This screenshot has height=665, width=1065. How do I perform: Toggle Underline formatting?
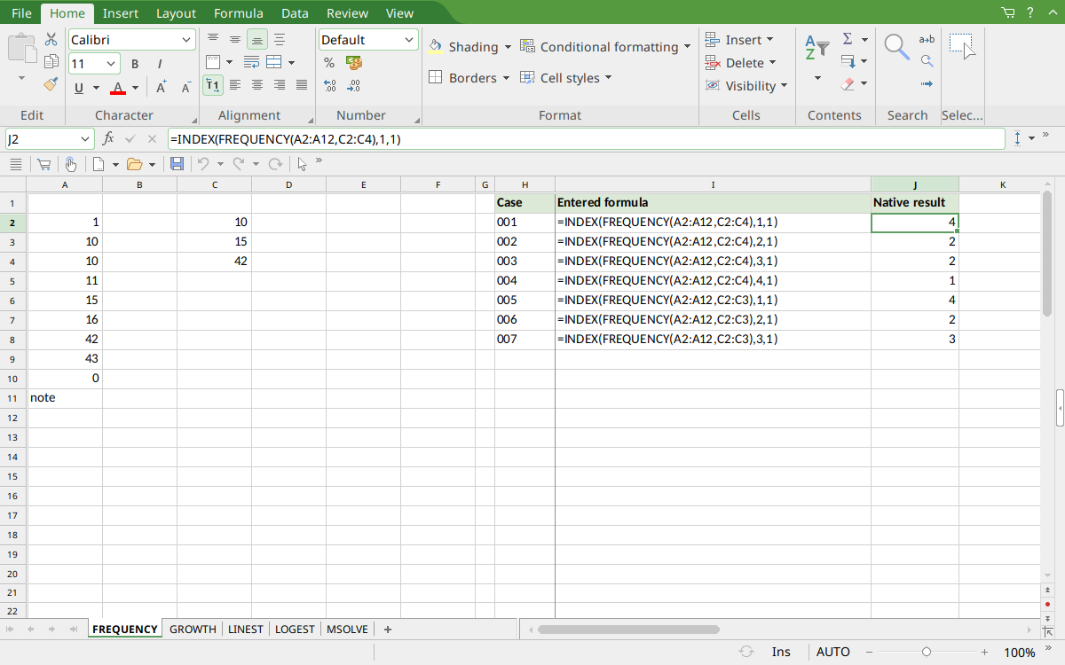79,87
